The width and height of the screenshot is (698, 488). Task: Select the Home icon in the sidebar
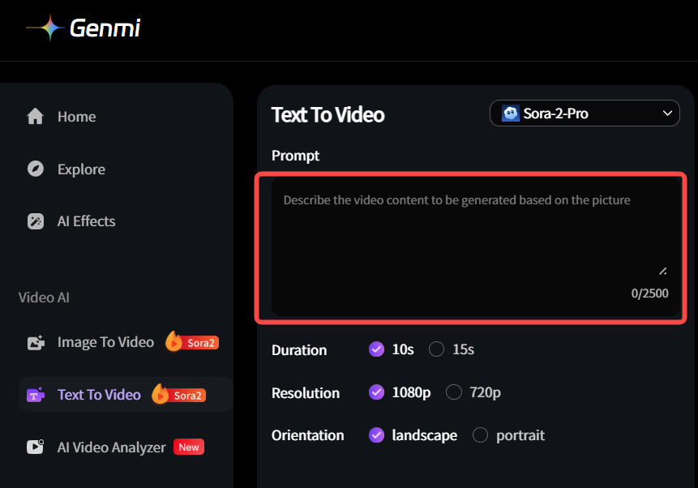pyautogui.click(x=36, y=116)
